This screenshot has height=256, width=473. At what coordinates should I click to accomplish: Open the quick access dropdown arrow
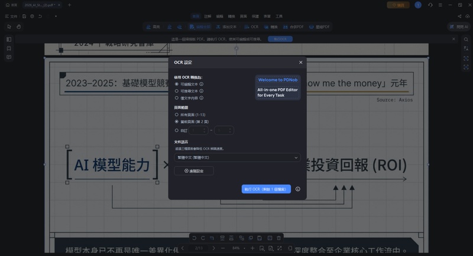point(56,17)
